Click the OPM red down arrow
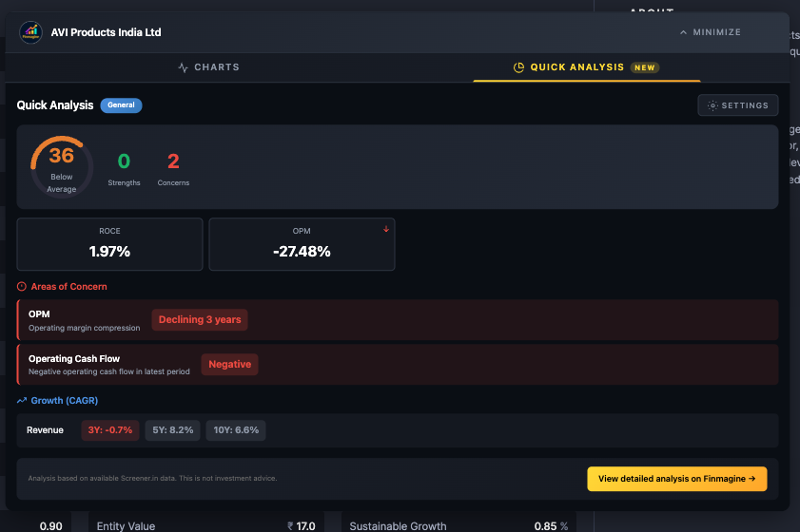 386,229
